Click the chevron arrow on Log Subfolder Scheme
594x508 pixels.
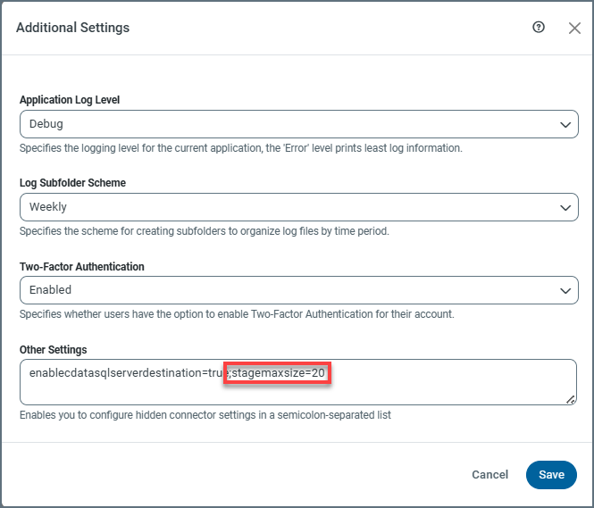(x=564, y=207)
